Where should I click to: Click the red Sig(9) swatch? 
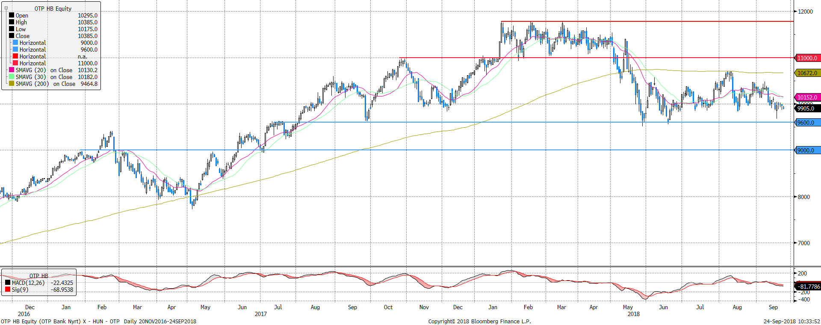point(8,290)
